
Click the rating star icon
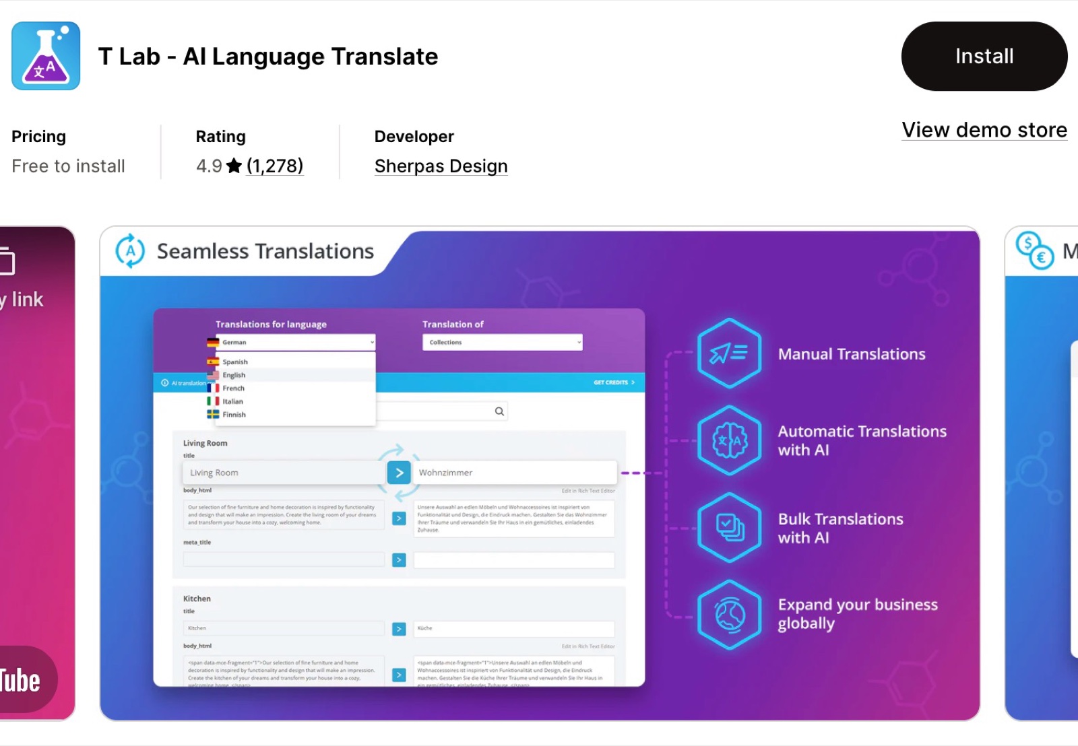(x=234, y=166)
